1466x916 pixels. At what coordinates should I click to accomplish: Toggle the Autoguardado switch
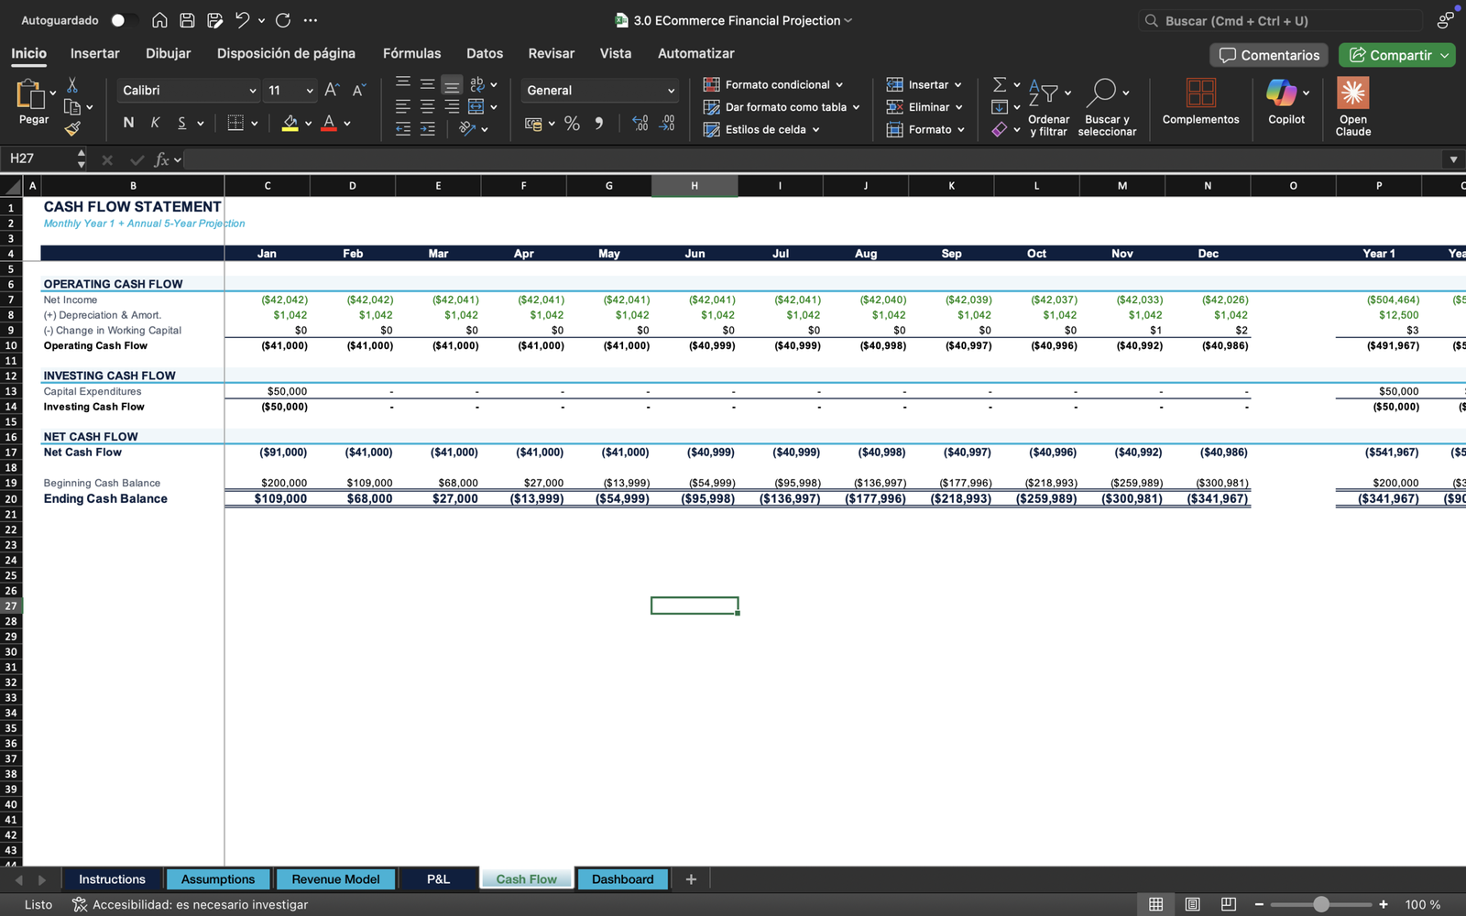[123, 20]
